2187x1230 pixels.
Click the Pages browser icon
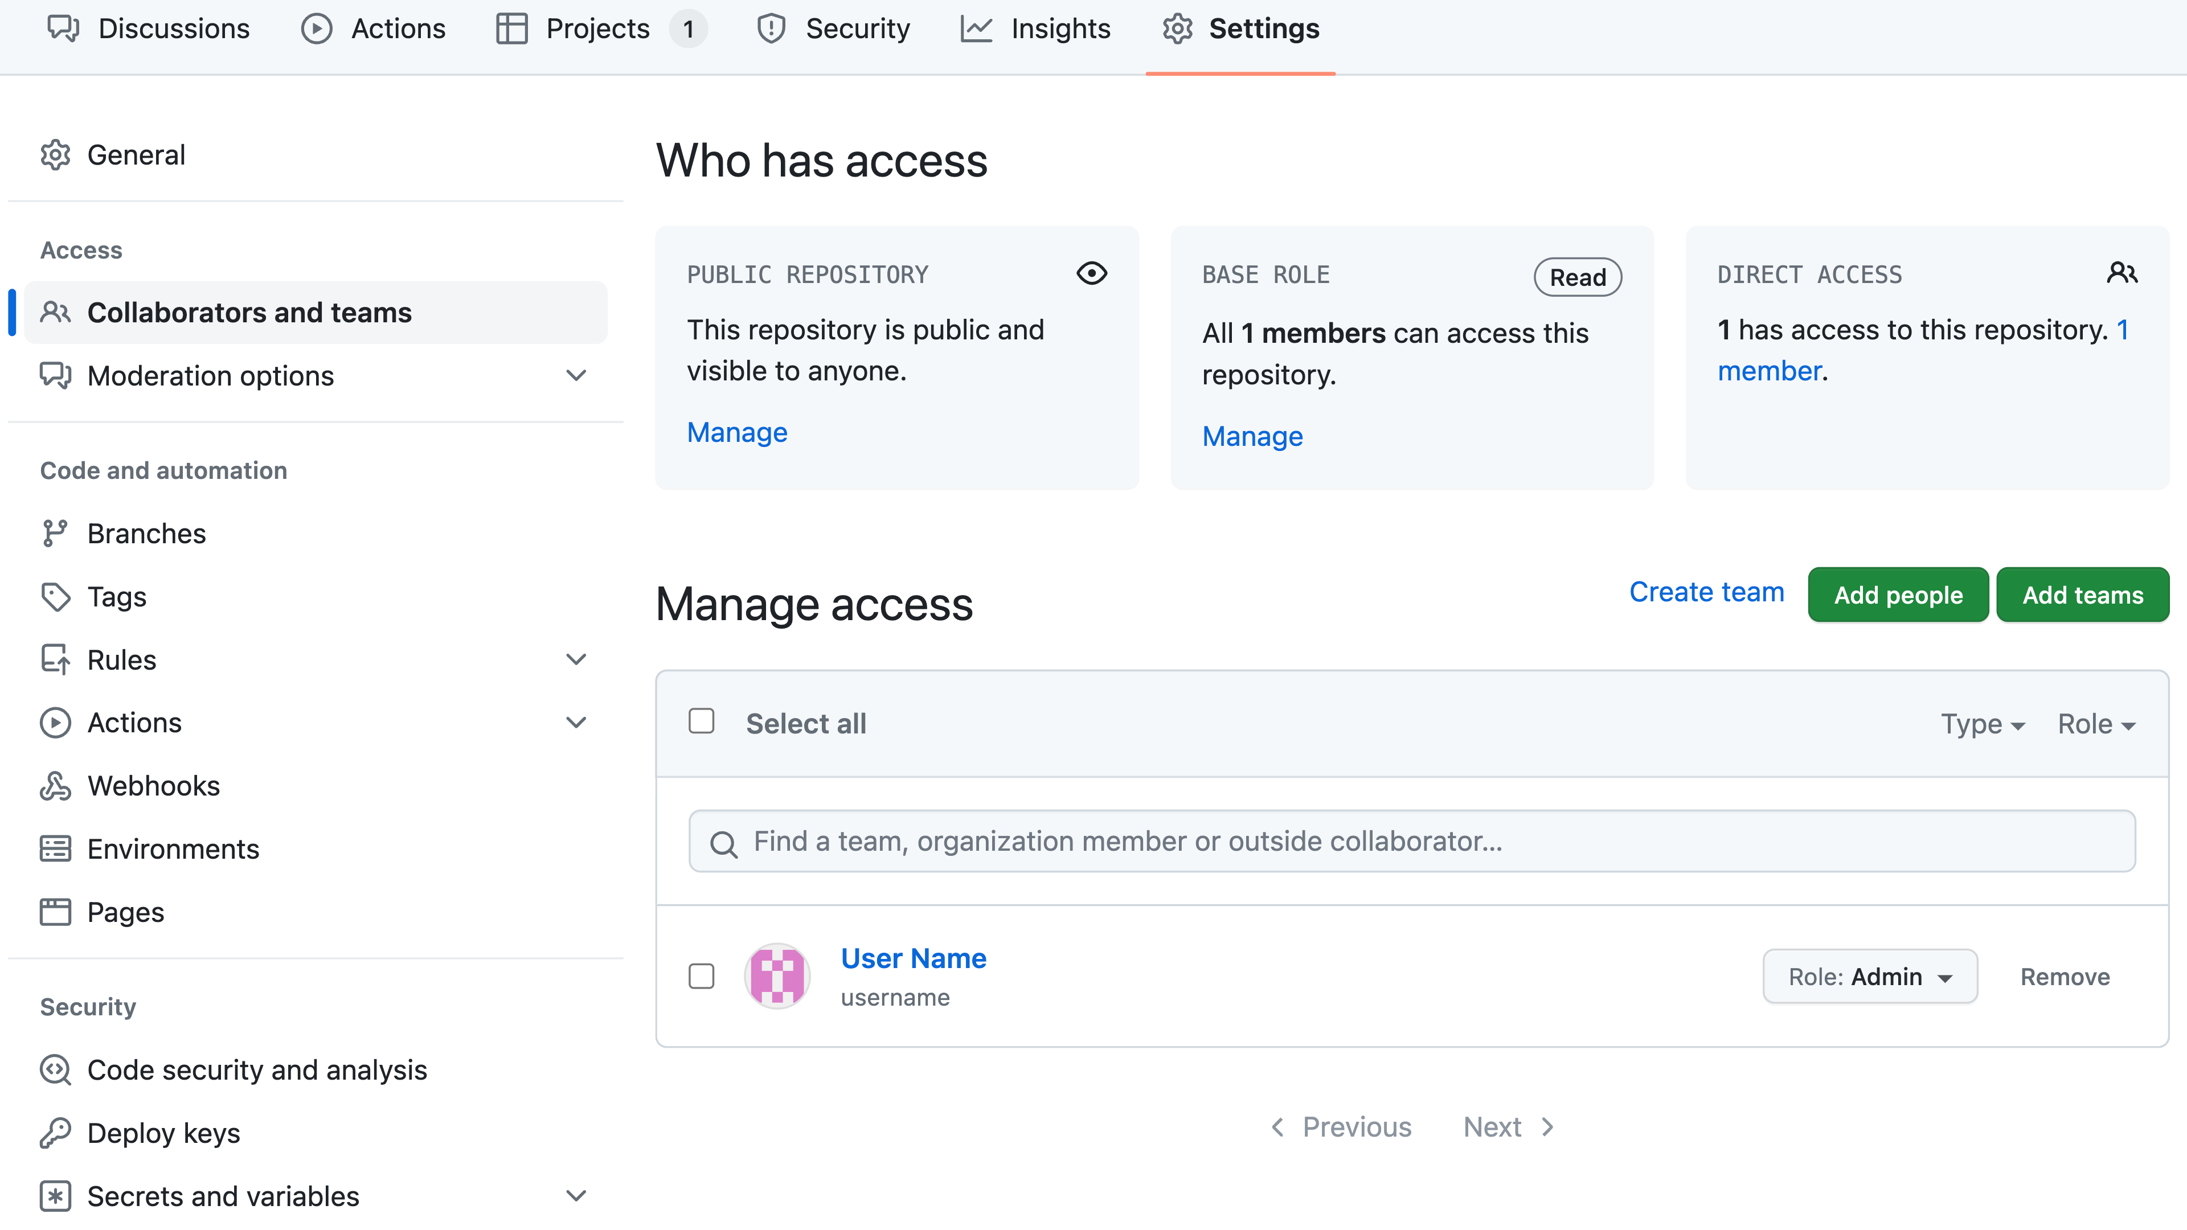(55, 912)
